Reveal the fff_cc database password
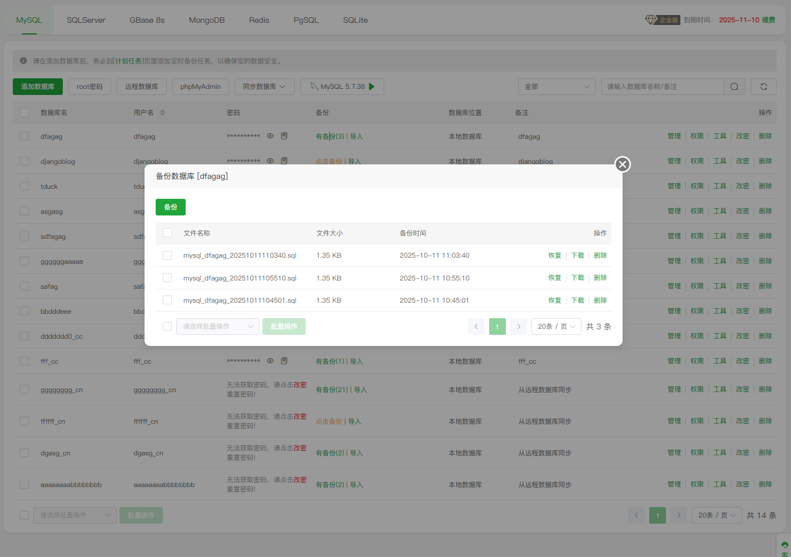This screenshot has width=791, height=557. coord(270,361)
